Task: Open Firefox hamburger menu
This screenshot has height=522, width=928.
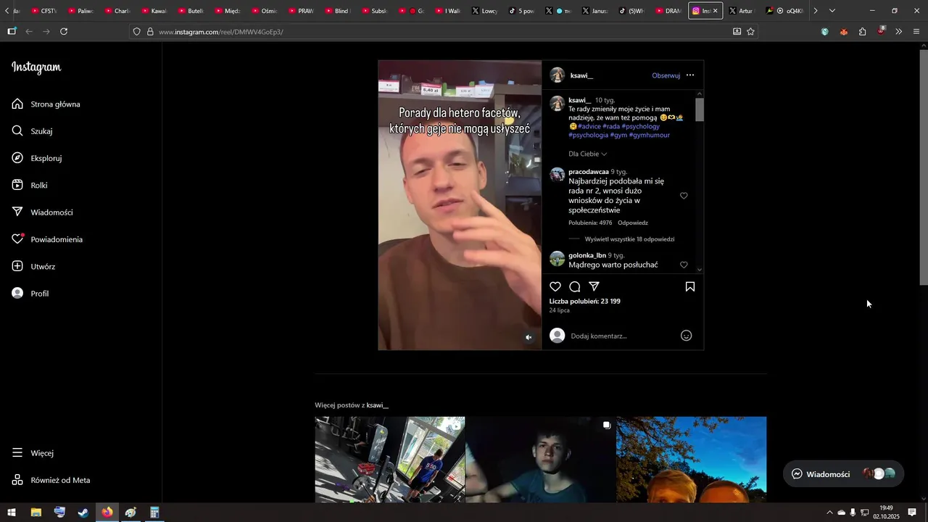Action: pyautogui.click(x=916, y=32)
